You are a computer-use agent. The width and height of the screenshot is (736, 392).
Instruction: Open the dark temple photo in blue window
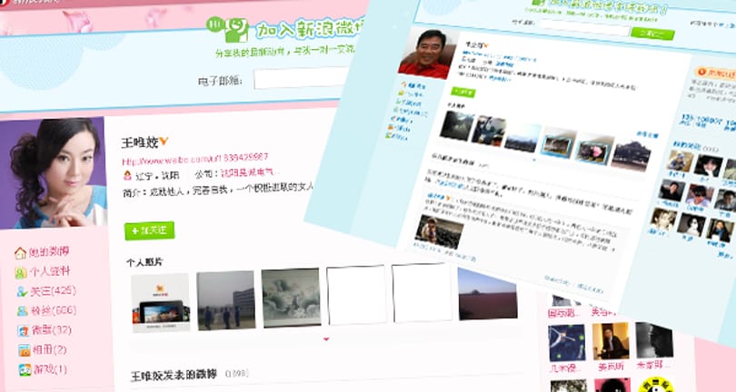[632, 156]
